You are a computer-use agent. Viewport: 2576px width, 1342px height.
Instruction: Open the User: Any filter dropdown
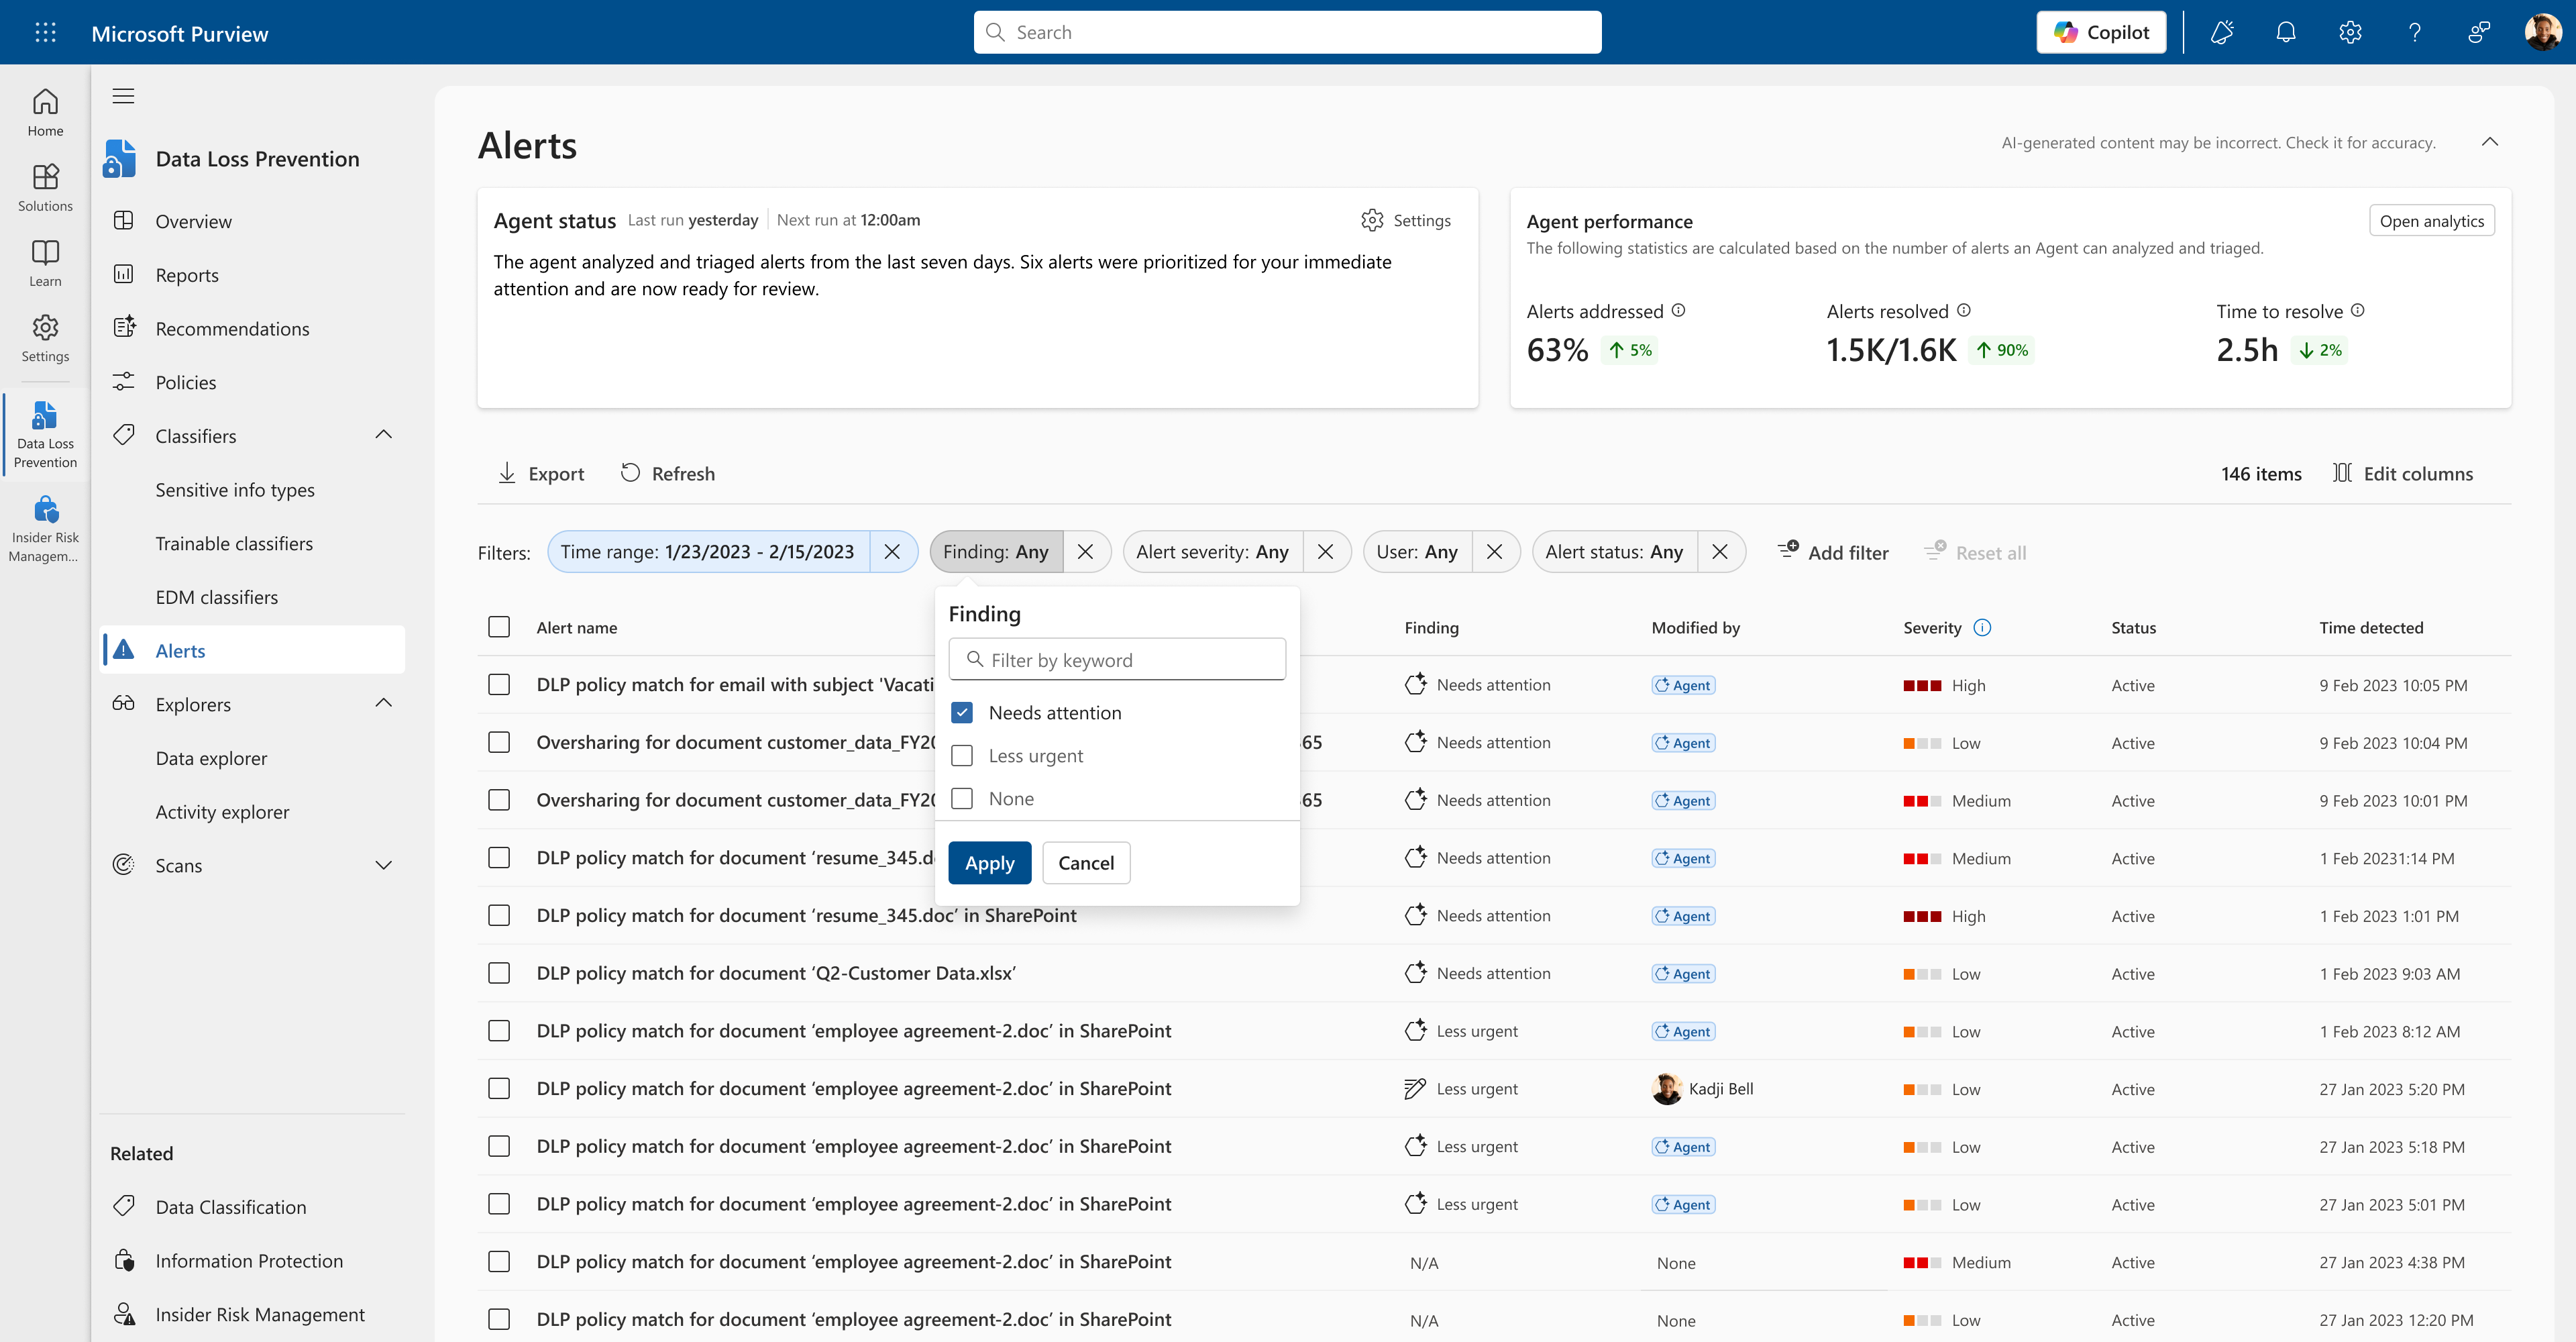[x=1416, y=552]
